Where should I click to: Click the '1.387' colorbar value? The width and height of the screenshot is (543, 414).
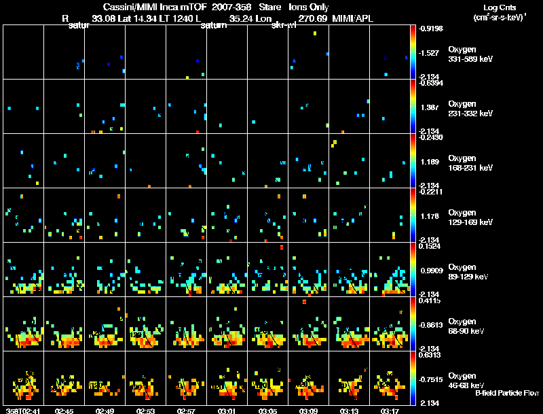pos(430,107)
